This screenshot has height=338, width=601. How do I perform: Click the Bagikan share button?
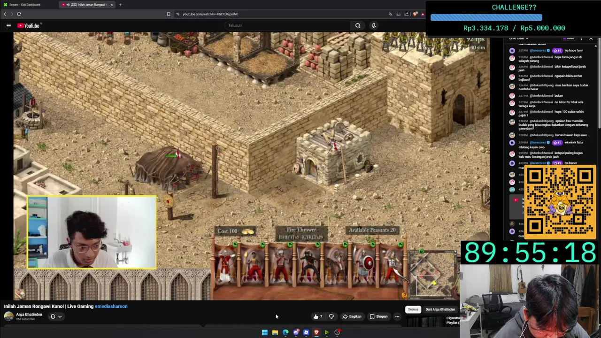(352, 317)
